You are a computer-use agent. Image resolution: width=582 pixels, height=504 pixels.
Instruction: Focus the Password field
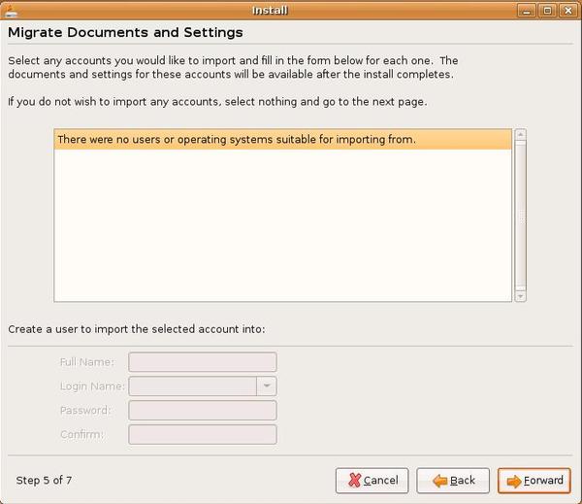[x=203, y=410]
